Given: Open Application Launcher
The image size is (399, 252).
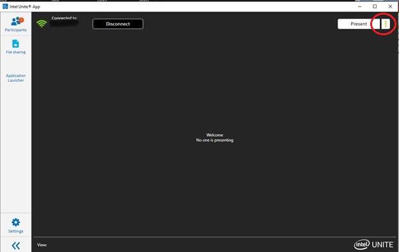Looking at the screenshot, I should pyautogui.click(x=16, y=78).
